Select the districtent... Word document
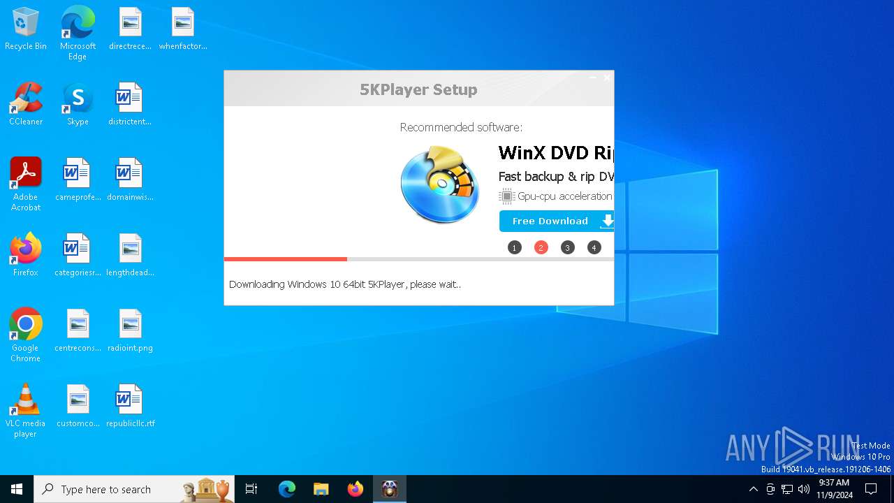This screenshot has width=894, height=503. 130,104
